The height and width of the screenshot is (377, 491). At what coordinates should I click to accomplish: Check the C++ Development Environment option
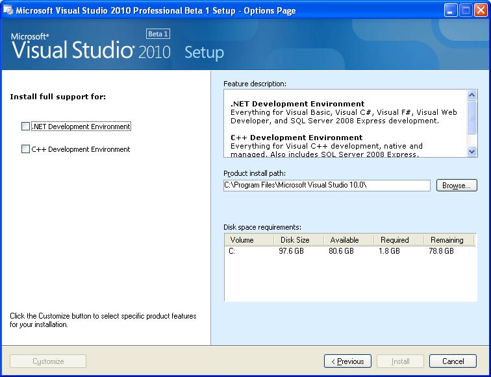26,149
